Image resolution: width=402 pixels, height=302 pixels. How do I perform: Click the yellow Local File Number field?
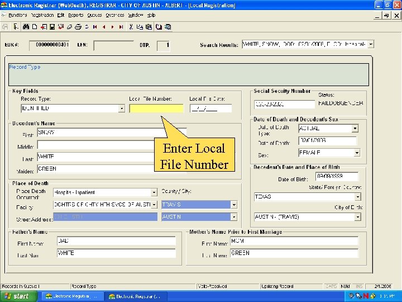click(x=156, y=108)
